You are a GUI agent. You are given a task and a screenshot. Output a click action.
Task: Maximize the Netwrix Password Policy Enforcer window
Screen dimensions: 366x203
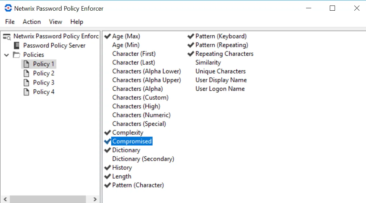332,8
